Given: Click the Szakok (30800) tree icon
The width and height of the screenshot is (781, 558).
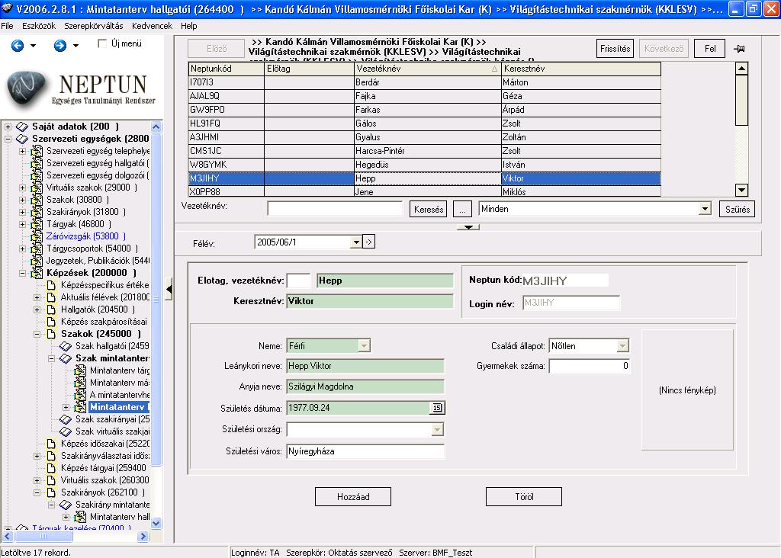Looking at the screenshot, I should click(37, 200).
